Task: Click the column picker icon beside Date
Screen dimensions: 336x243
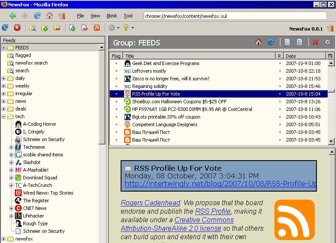Action: pos(330,56)
